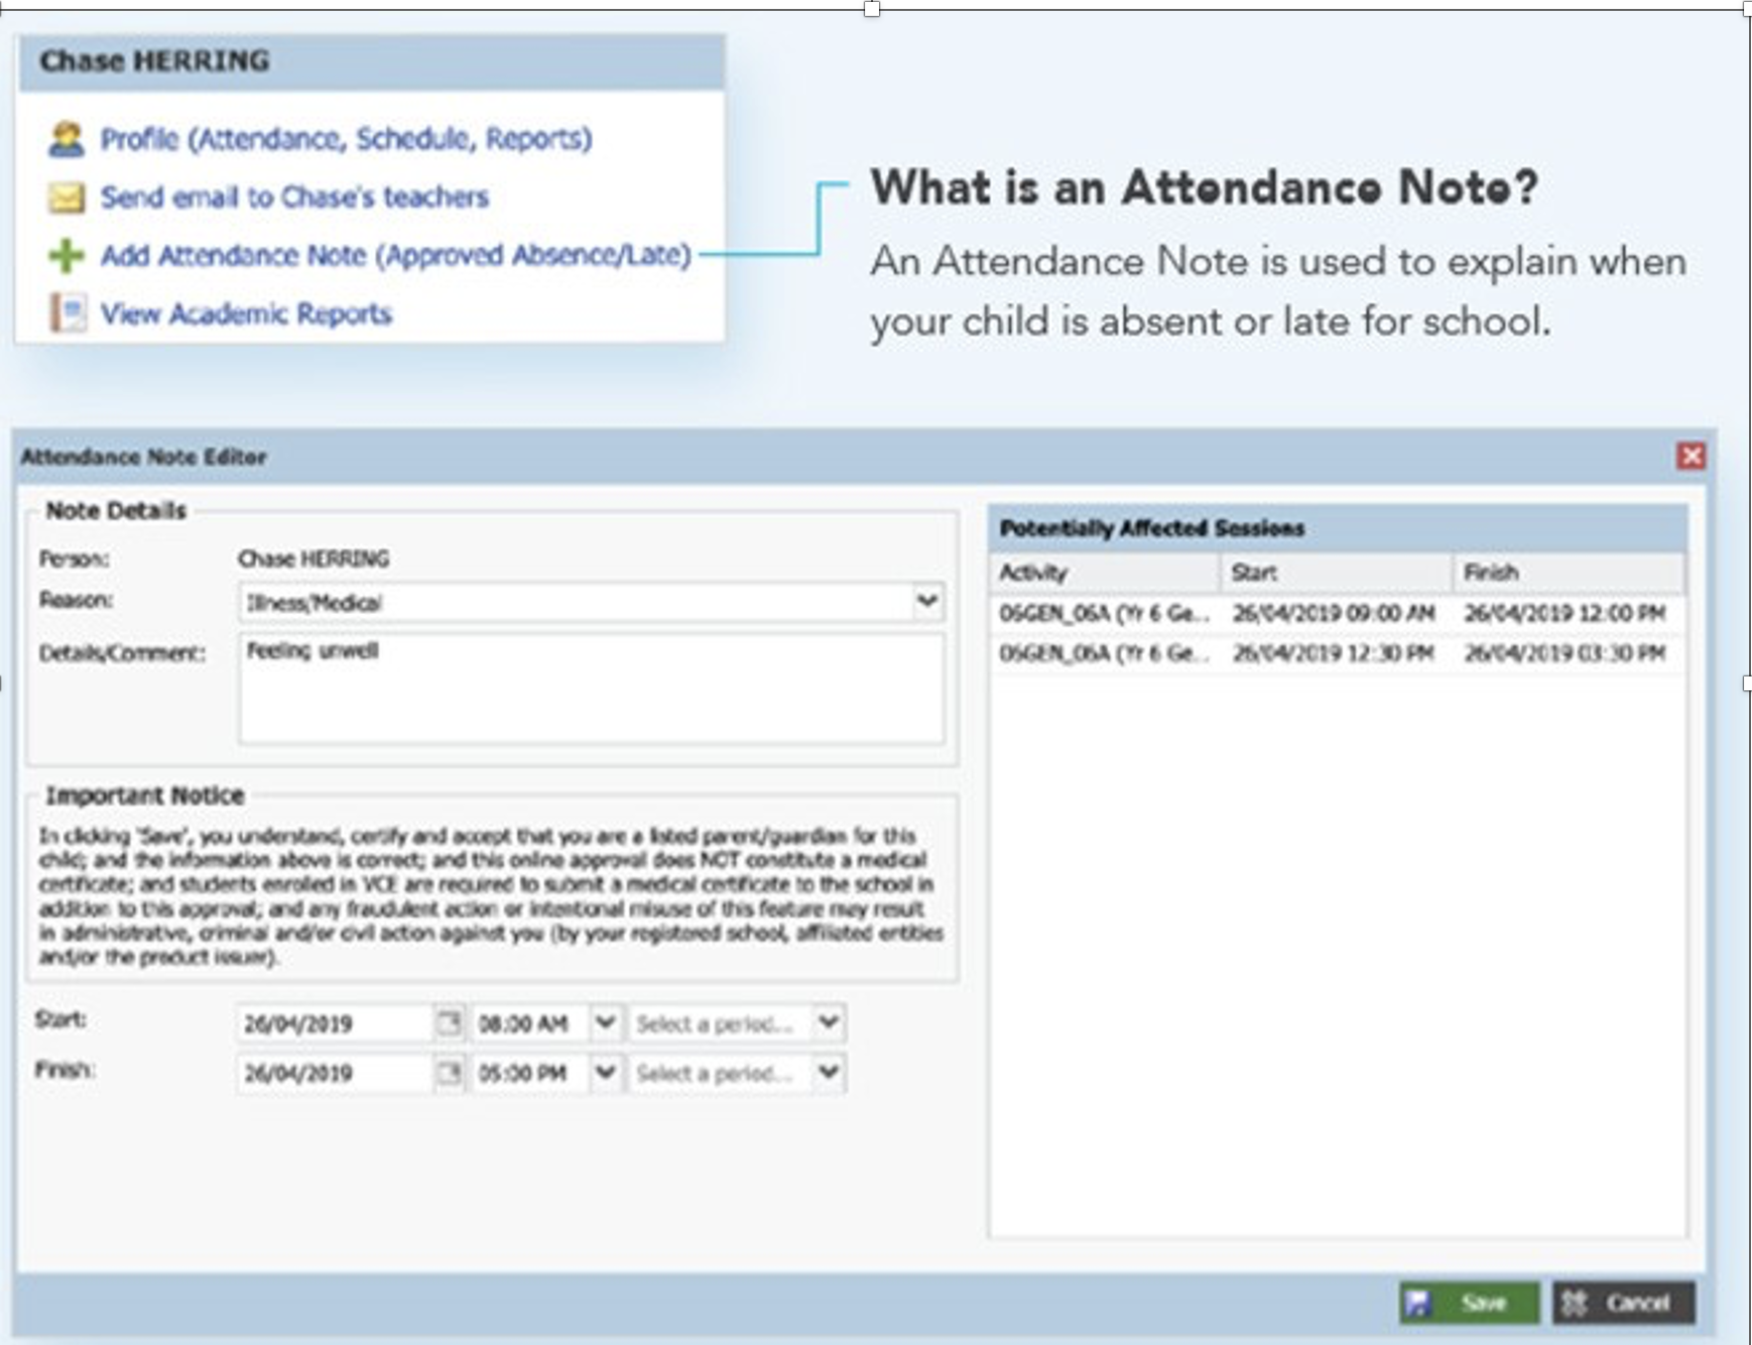Expand the Reason dropdown list
Screen dimensions: 1752x1345
927,601
